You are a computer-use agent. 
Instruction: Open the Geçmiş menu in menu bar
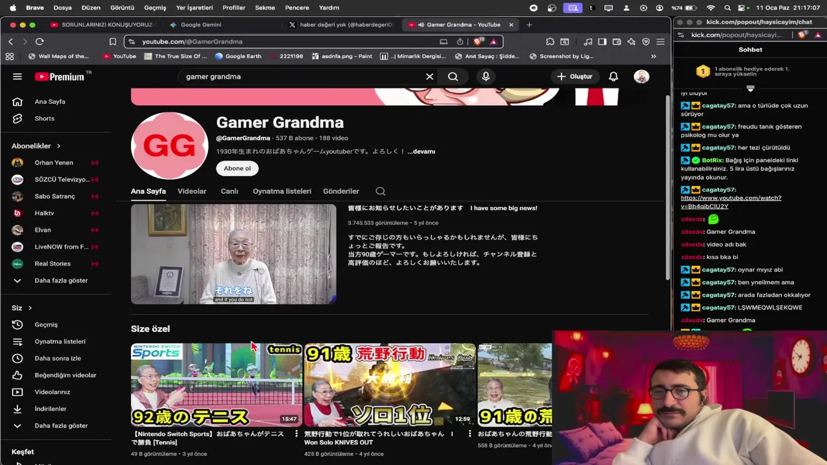(155, 8)
